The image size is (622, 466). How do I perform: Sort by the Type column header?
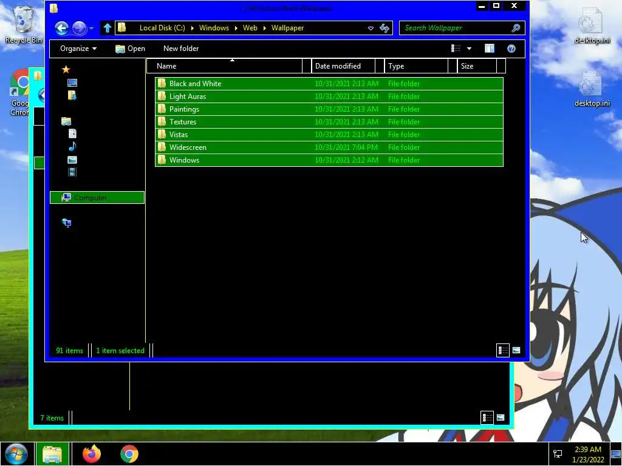(415, 66)
